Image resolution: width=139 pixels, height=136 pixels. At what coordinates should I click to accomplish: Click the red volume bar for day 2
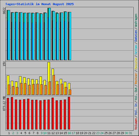click(x=12, y=113)
